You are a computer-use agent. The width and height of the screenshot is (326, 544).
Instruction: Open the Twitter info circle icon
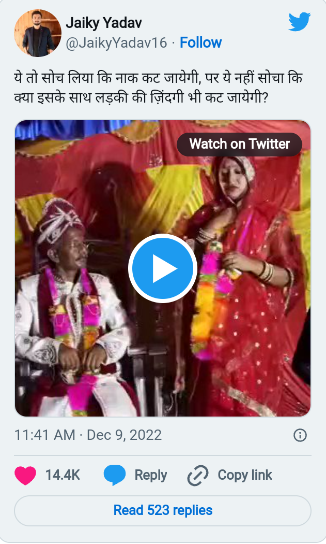tap(300, 435)
